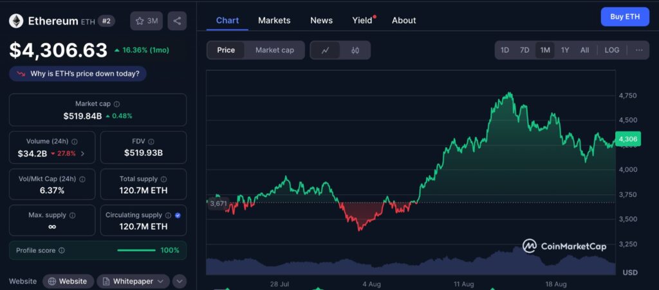Click info icon next to Market cap

coord(117,103)
